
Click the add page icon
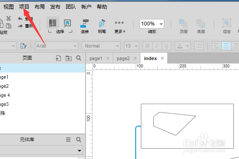click(58, 58)
